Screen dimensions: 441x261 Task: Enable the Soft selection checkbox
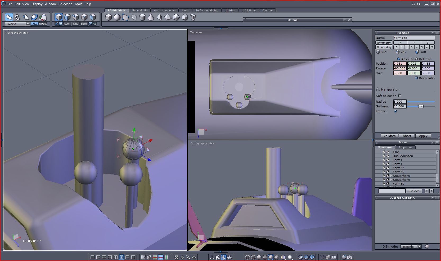[x=400, y=96]
